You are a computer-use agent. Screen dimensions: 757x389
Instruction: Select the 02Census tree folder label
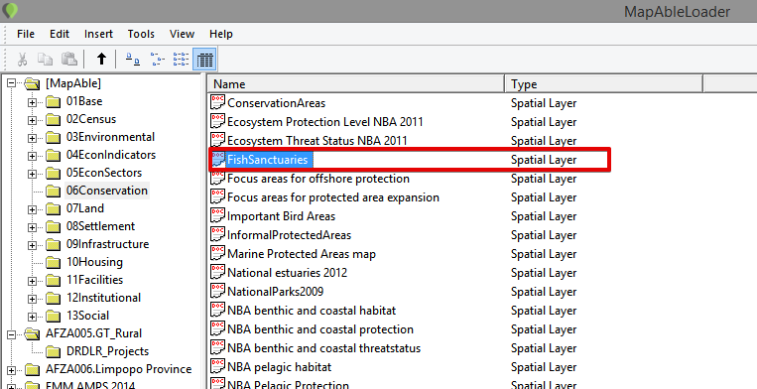click(x=91, y=119)
